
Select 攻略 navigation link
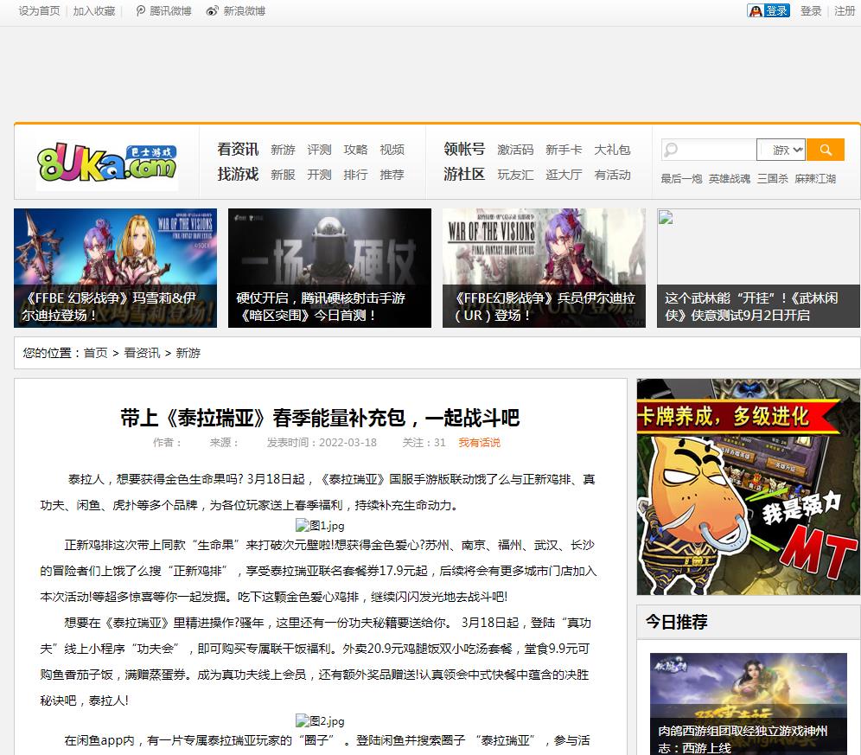pyautogui.click(x=355, y=150)
